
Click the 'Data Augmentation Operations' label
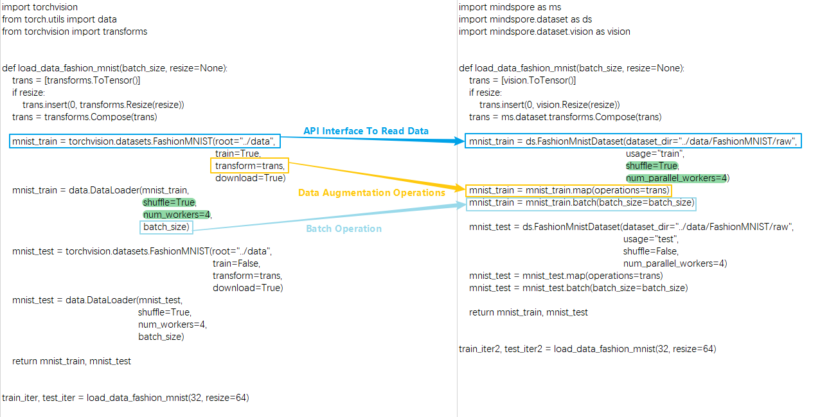[371, 193]
